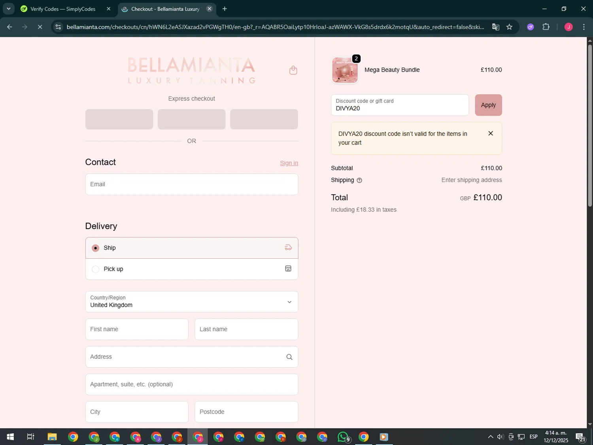Click the address search magnifier icon
This screenshot has height=445, width=593.
pyautogui.click(x=289, y=357)
